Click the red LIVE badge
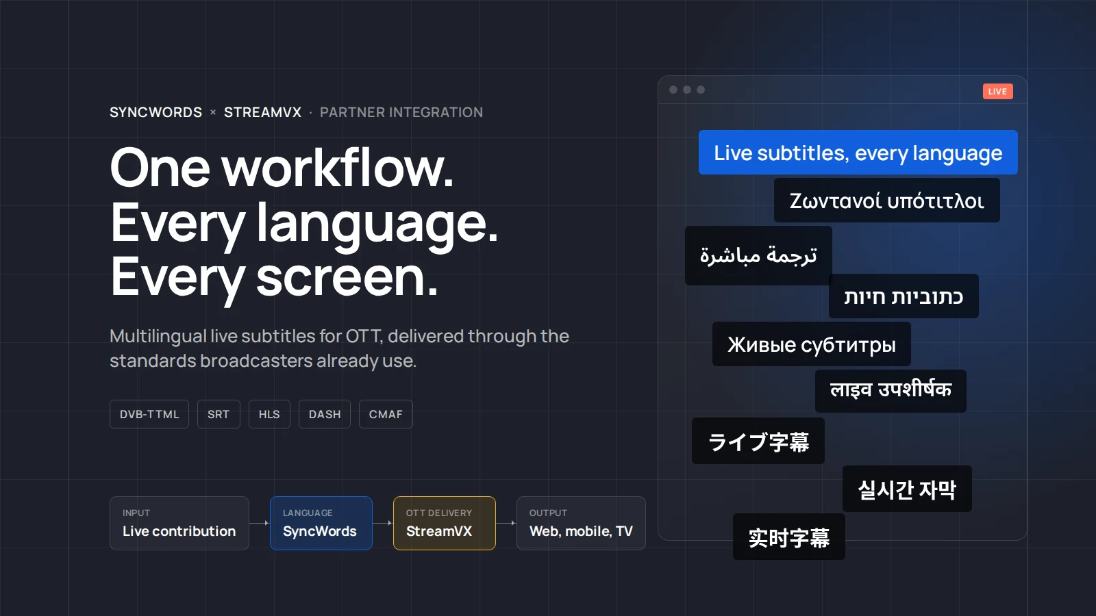The image size is (1096, 616). tap(998, 92)
